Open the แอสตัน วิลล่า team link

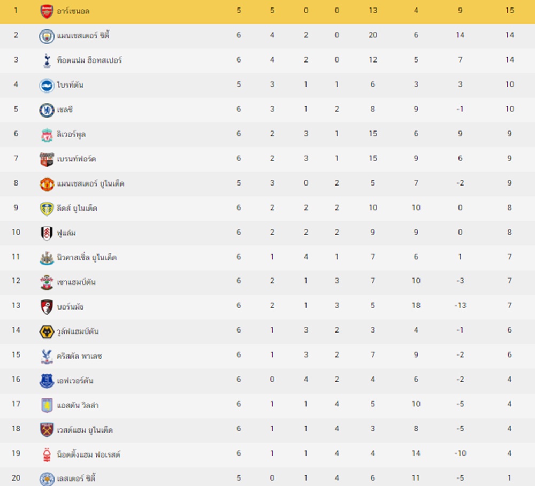78,405
